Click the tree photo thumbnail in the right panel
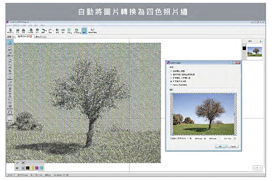 (x=255, y=52)
